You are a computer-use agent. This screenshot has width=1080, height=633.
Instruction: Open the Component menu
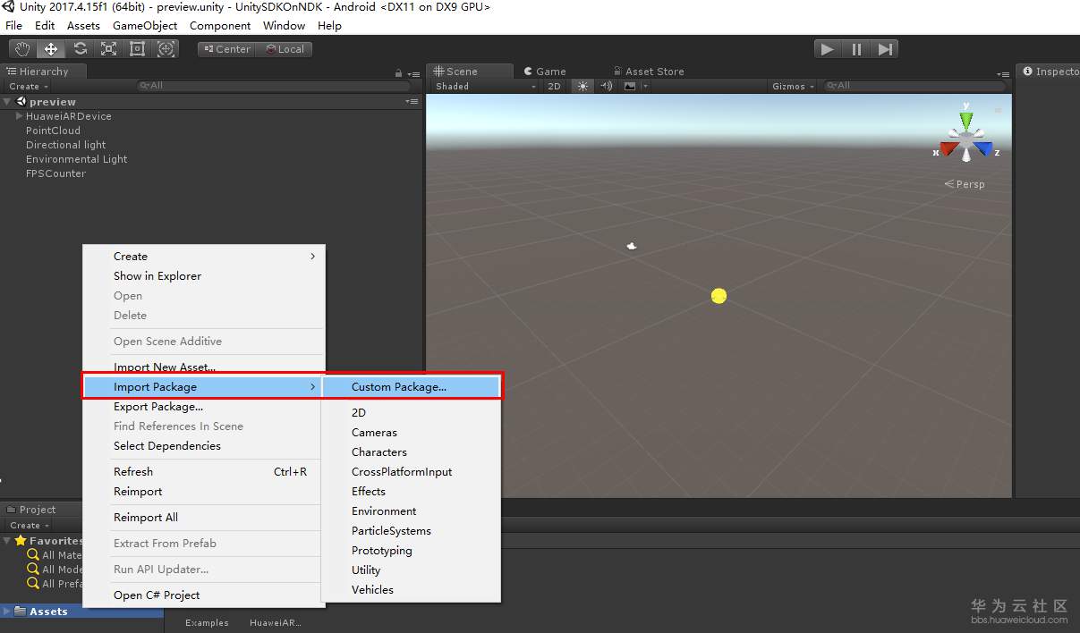tap(220, 26)
